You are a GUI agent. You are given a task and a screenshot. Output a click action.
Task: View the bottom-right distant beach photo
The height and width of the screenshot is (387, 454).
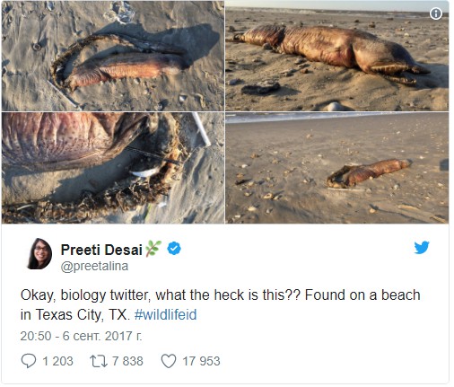(x=336, y=168)
